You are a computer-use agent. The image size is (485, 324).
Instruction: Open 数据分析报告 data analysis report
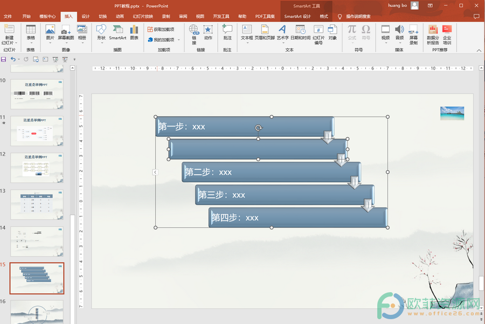click(433, 30)
